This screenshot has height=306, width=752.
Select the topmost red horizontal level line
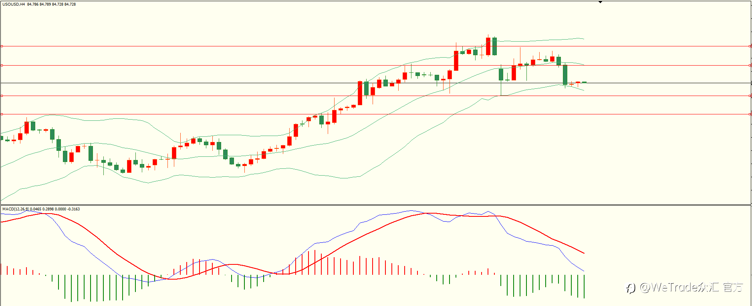[x=376, y=46]
